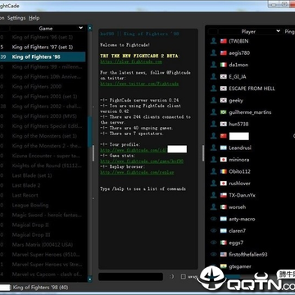Click the games list scrollbar thumb

tap(90, 132)
